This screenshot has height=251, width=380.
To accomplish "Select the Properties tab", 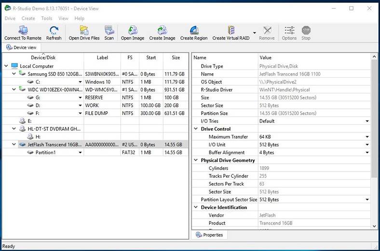I will coord(209,235).
